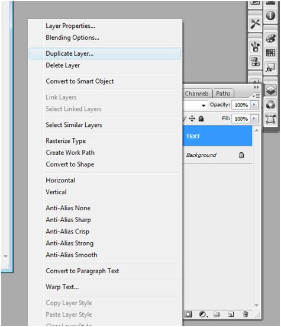281x327 pixels.
Task: Click Layers panel scrollbar up arrow
Action: (x=257, y=130)
